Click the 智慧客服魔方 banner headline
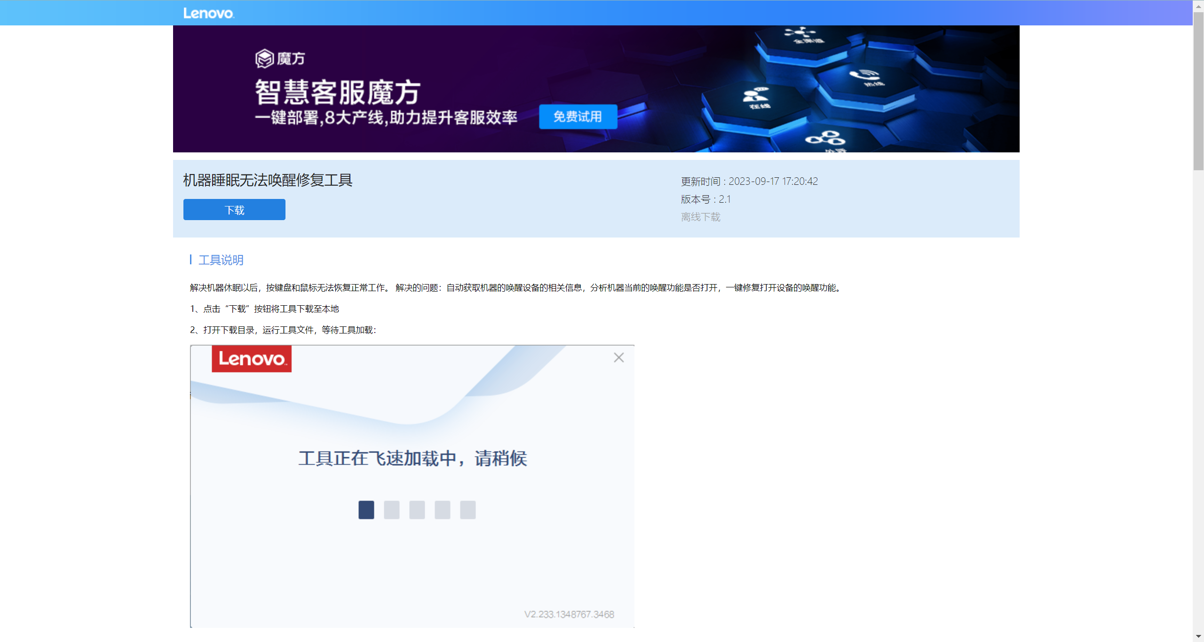This screenshot has height=642, width=1204. pyautogui.click(x=337, y=92)
